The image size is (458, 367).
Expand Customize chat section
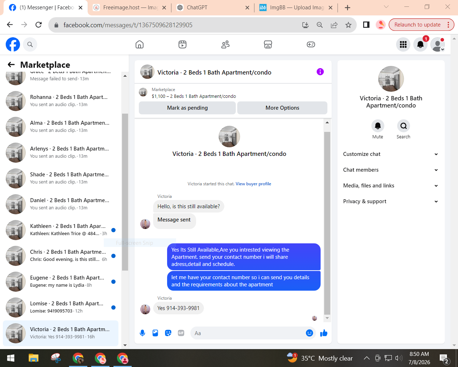pos(390,154)
